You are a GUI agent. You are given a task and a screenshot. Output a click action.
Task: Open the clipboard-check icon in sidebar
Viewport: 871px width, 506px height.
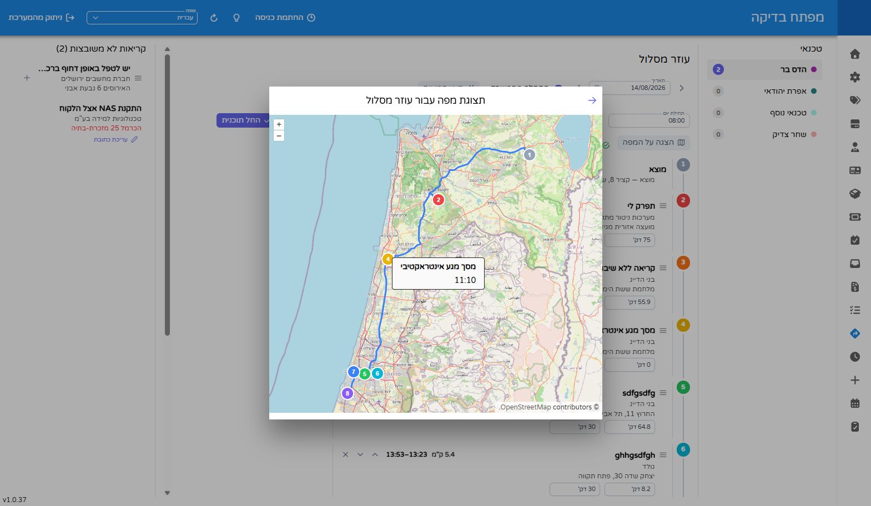855,427
